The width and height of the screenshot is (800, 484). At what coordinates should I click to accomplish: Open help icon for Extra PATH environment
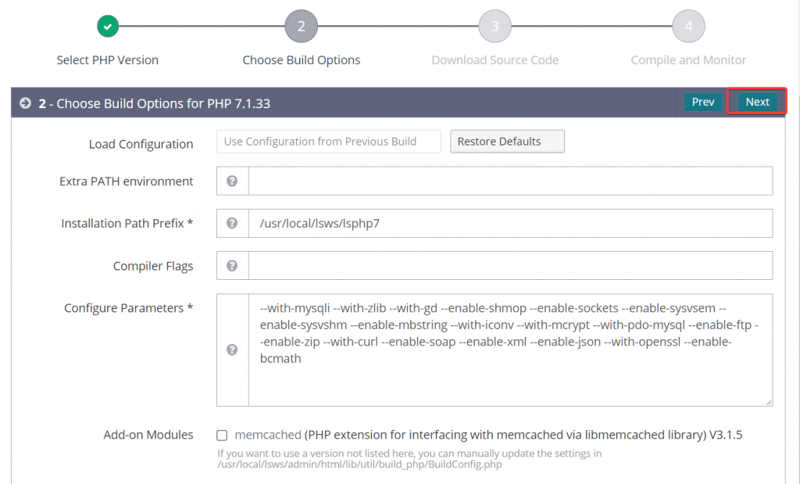(x=232, y=181)
